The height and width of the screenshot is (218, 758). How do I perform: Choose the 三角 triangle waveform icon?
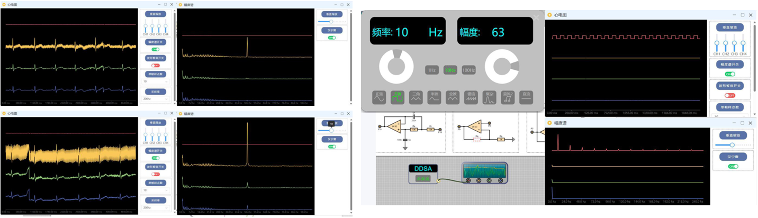click(x=416, y=97)
